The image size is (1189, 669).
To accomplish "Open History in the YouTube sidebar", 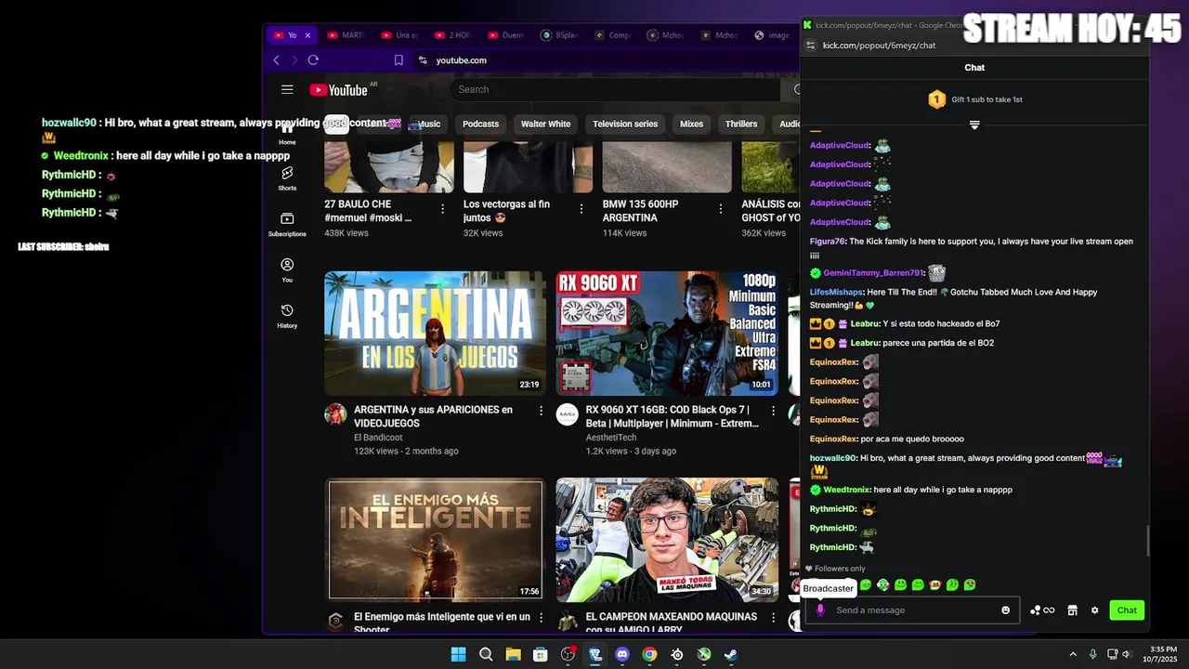I will point(287,316).
